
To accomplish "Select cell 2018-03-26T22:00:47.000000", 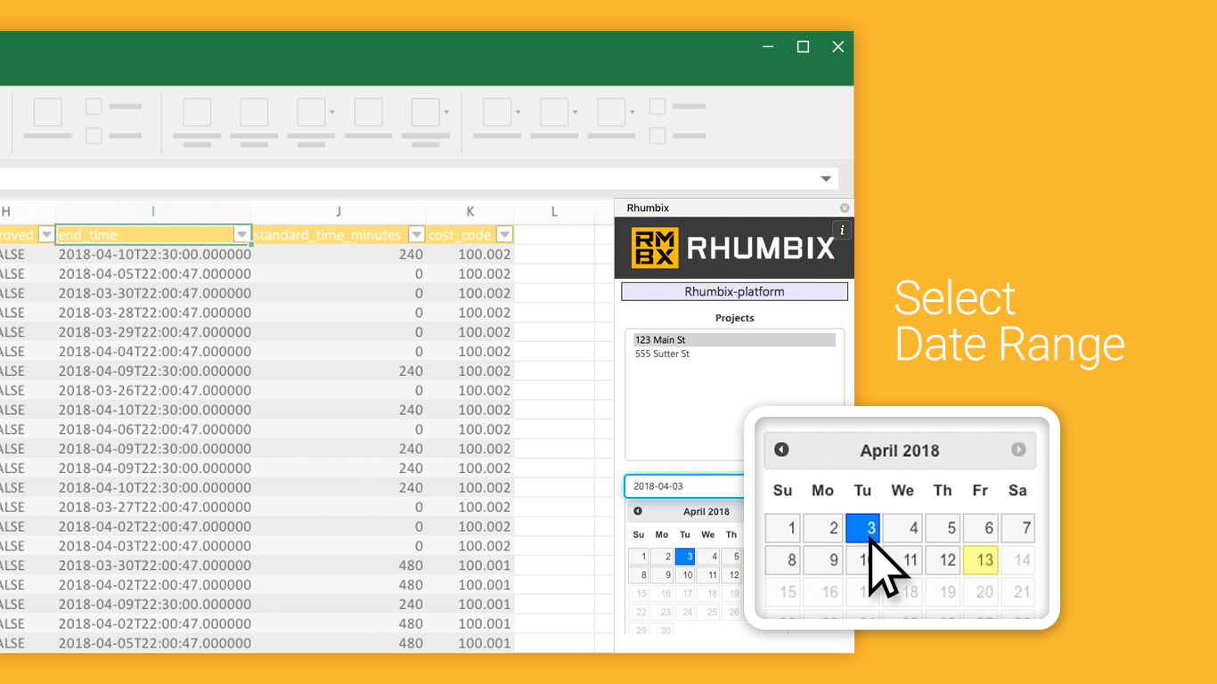I will tap(153, 390).
